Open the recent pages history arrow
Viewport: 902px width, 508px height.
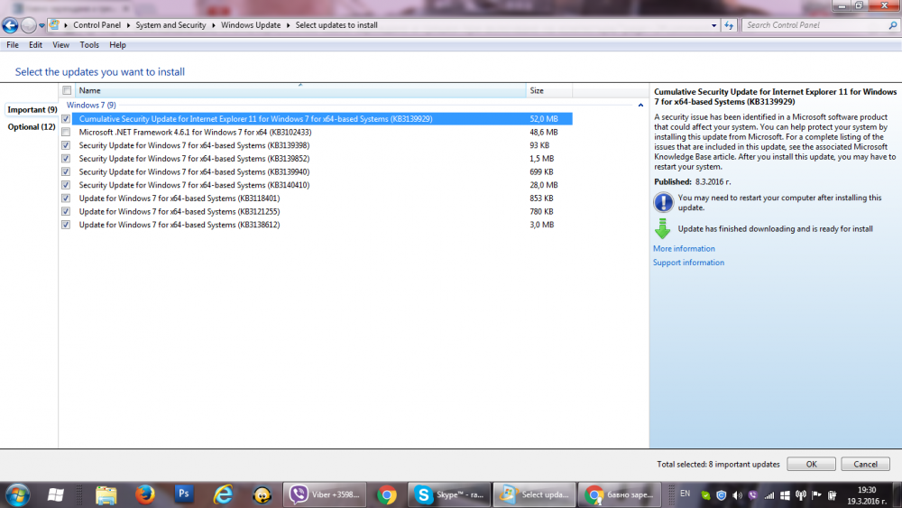[42, 25]
